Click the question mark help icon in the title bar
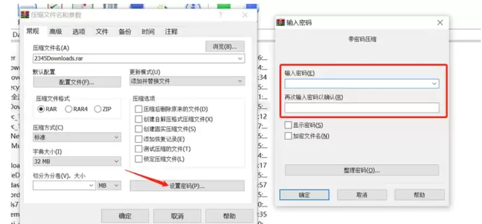Viewport: 482px width, 224px height. click(x=220, y=15)
